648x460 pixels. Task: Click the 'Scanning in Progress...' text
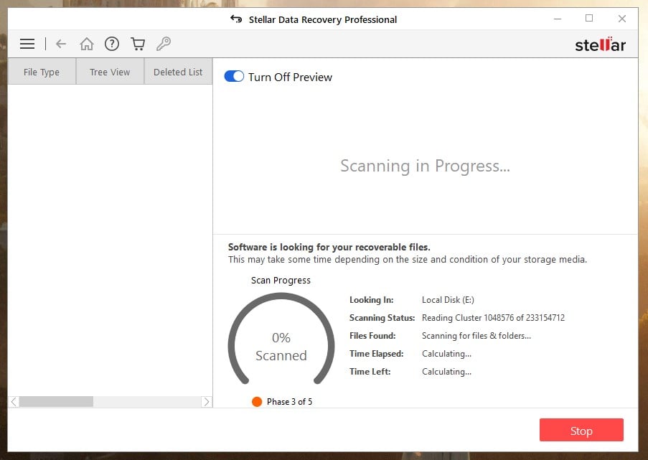[425, 166]
